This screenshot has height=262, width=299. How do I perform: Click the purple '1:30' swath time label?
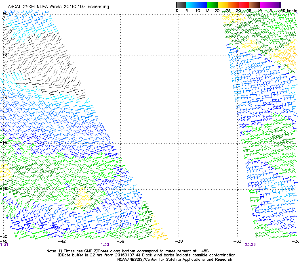click(x=105, y=245)
